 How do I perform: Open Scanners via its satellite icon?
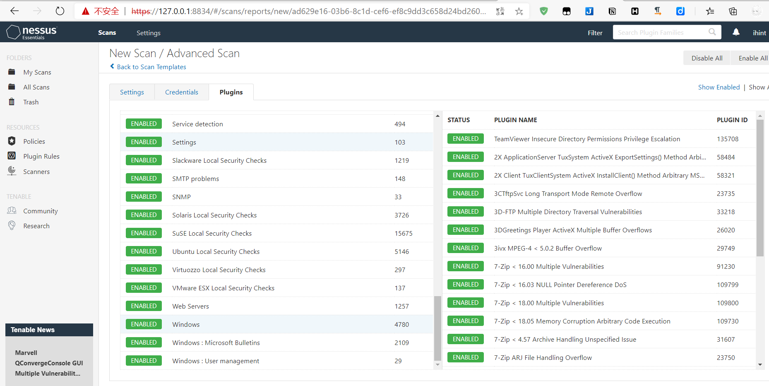pos(12,171)
